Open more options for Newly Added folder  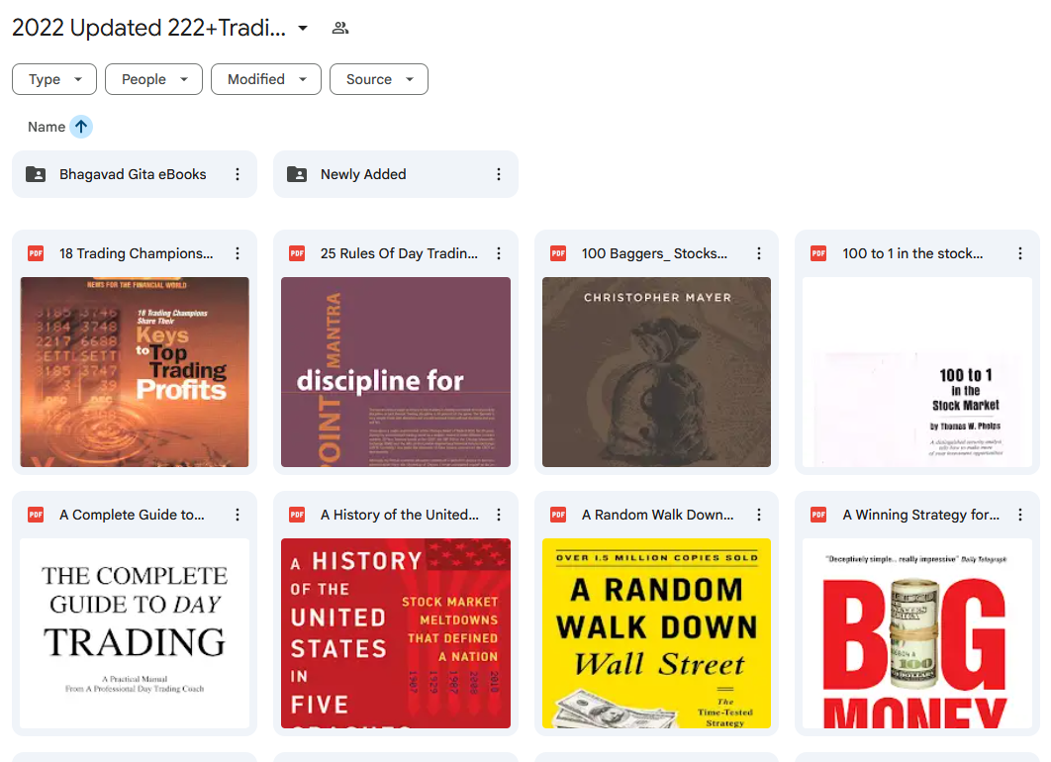coord(499,174)
